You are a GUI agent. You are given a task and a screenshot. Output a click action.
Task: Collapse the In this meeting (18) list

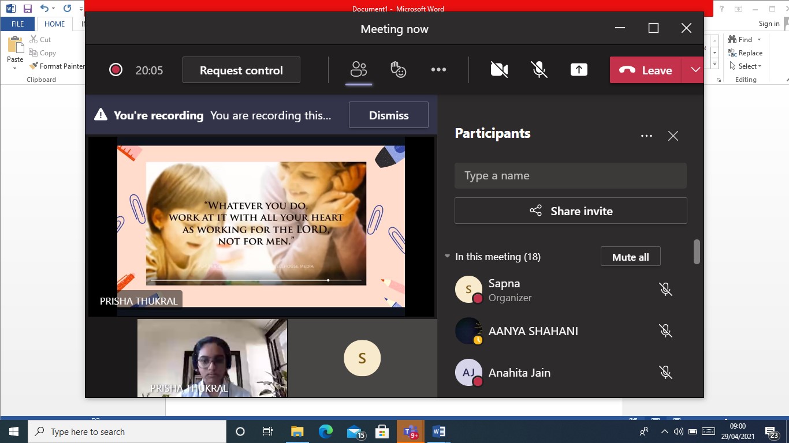tap(447, 256)
